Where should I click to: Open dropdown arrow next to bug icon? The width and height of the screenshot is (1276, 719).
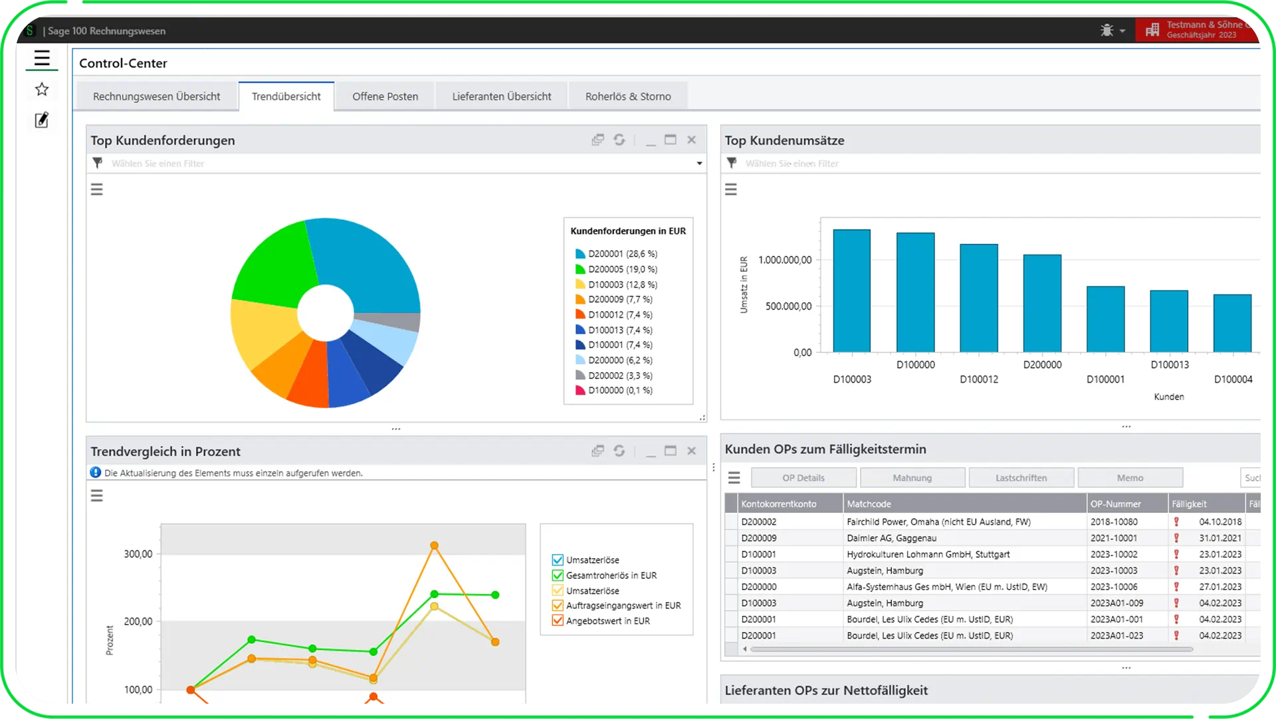[1122, 31]
